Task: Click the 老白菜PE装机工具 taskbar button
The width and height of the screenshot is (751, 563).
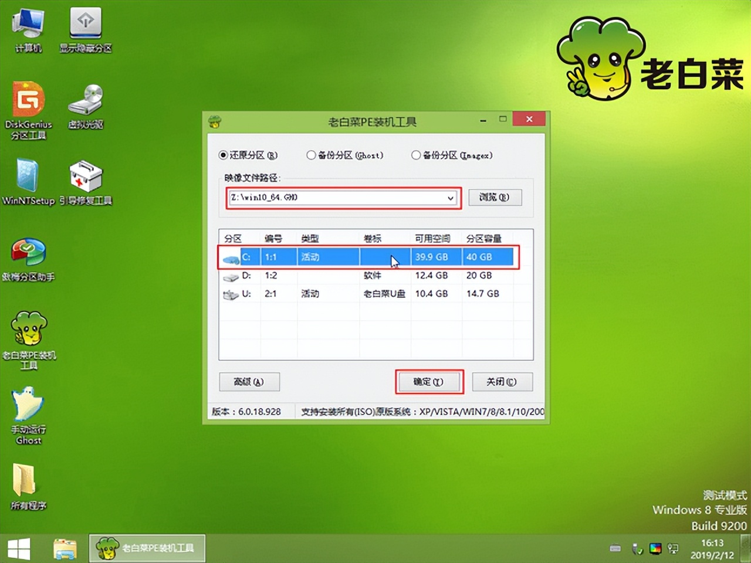Action: (x=147, y=548)
